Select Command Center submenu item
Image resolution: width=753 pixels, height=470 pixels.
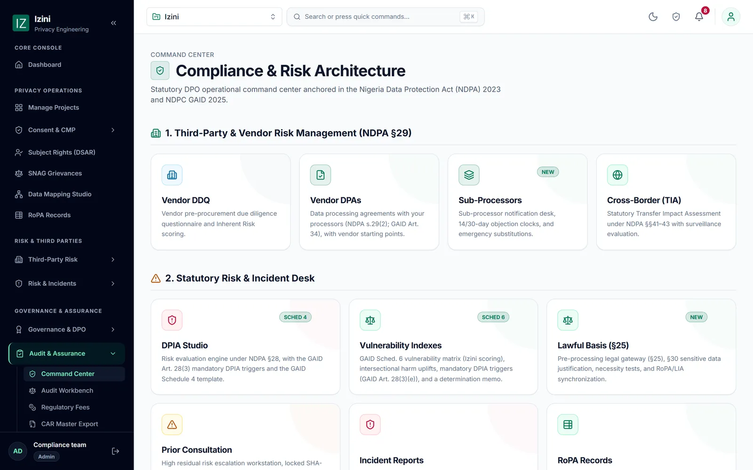point(74,374)
